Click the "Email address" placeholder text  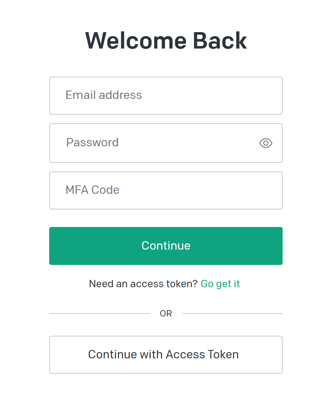pyautogui.click(x=104, y=95)
